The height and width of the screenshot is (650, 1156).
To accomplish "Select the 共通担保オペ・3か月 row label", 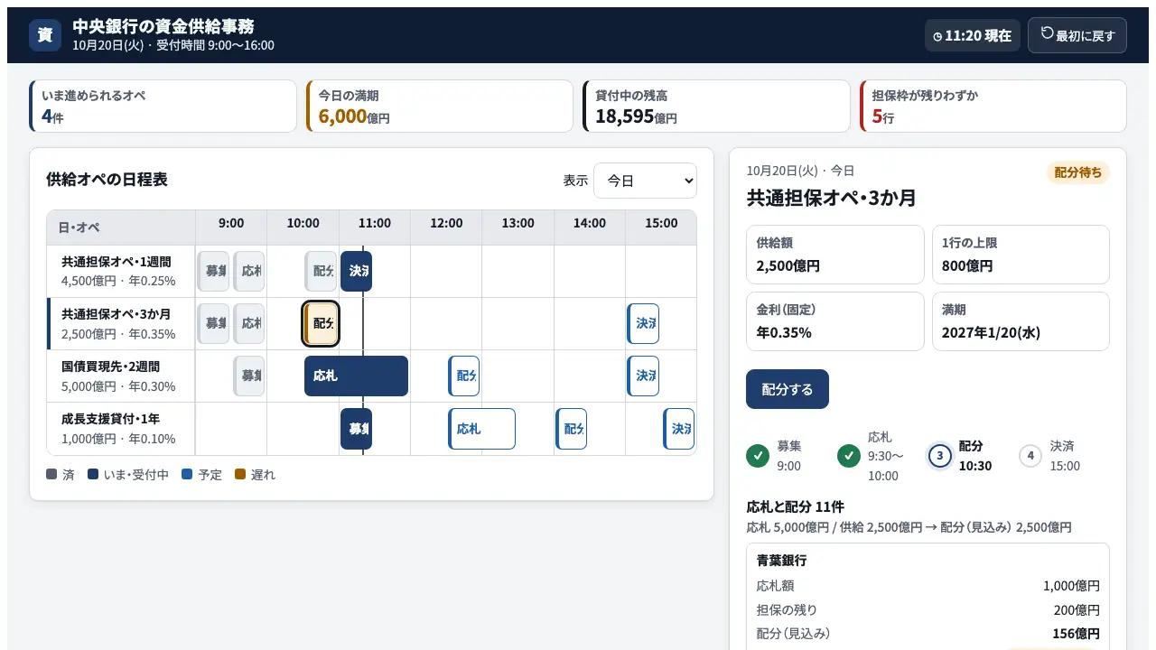I will pyautogui.click(x=121, y=323).
